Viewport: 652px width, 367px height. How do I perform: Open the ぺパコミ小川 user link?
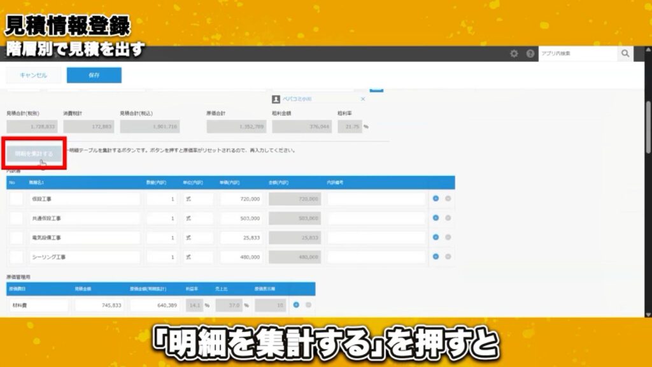297,99
